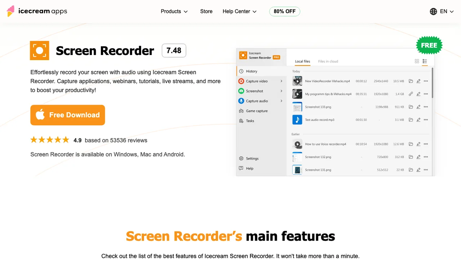Click the 80% OFF promo button

coord(285,12)
